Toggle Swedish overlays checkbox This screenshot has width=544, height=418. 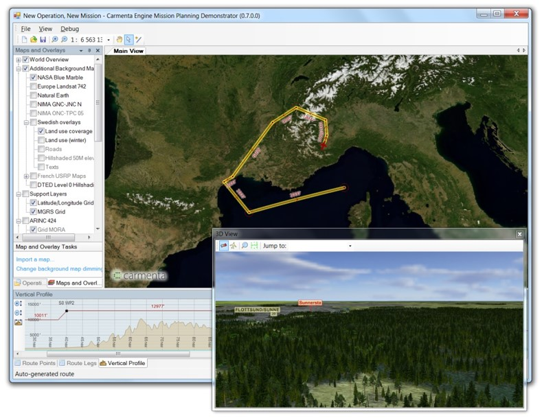33,122
